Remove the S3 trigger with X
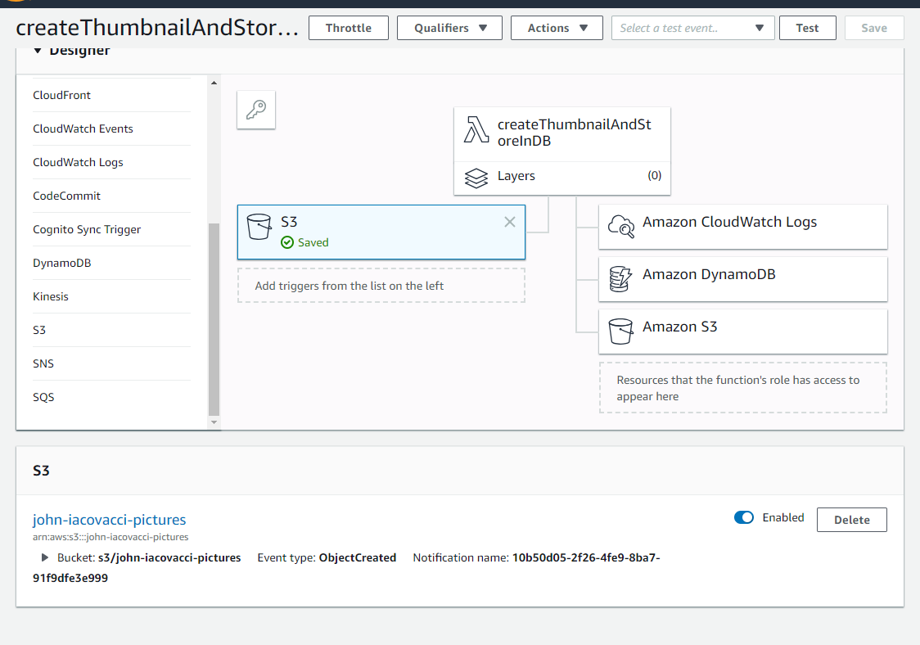 510,222
